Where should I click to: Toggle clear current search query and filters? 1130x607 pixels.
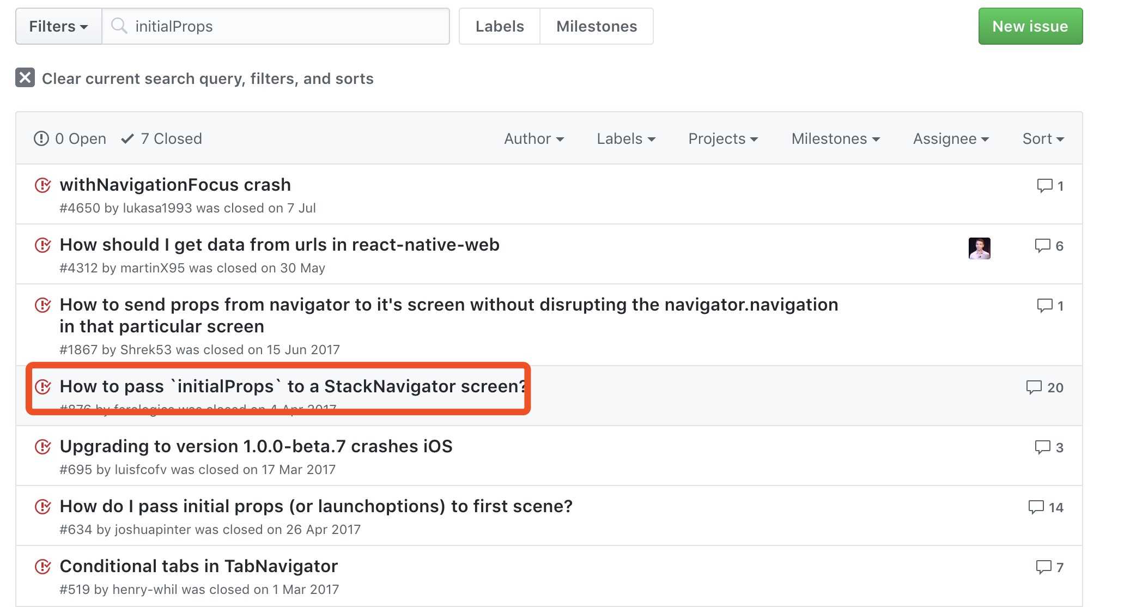pyautogui.click(x=25, y=78)
